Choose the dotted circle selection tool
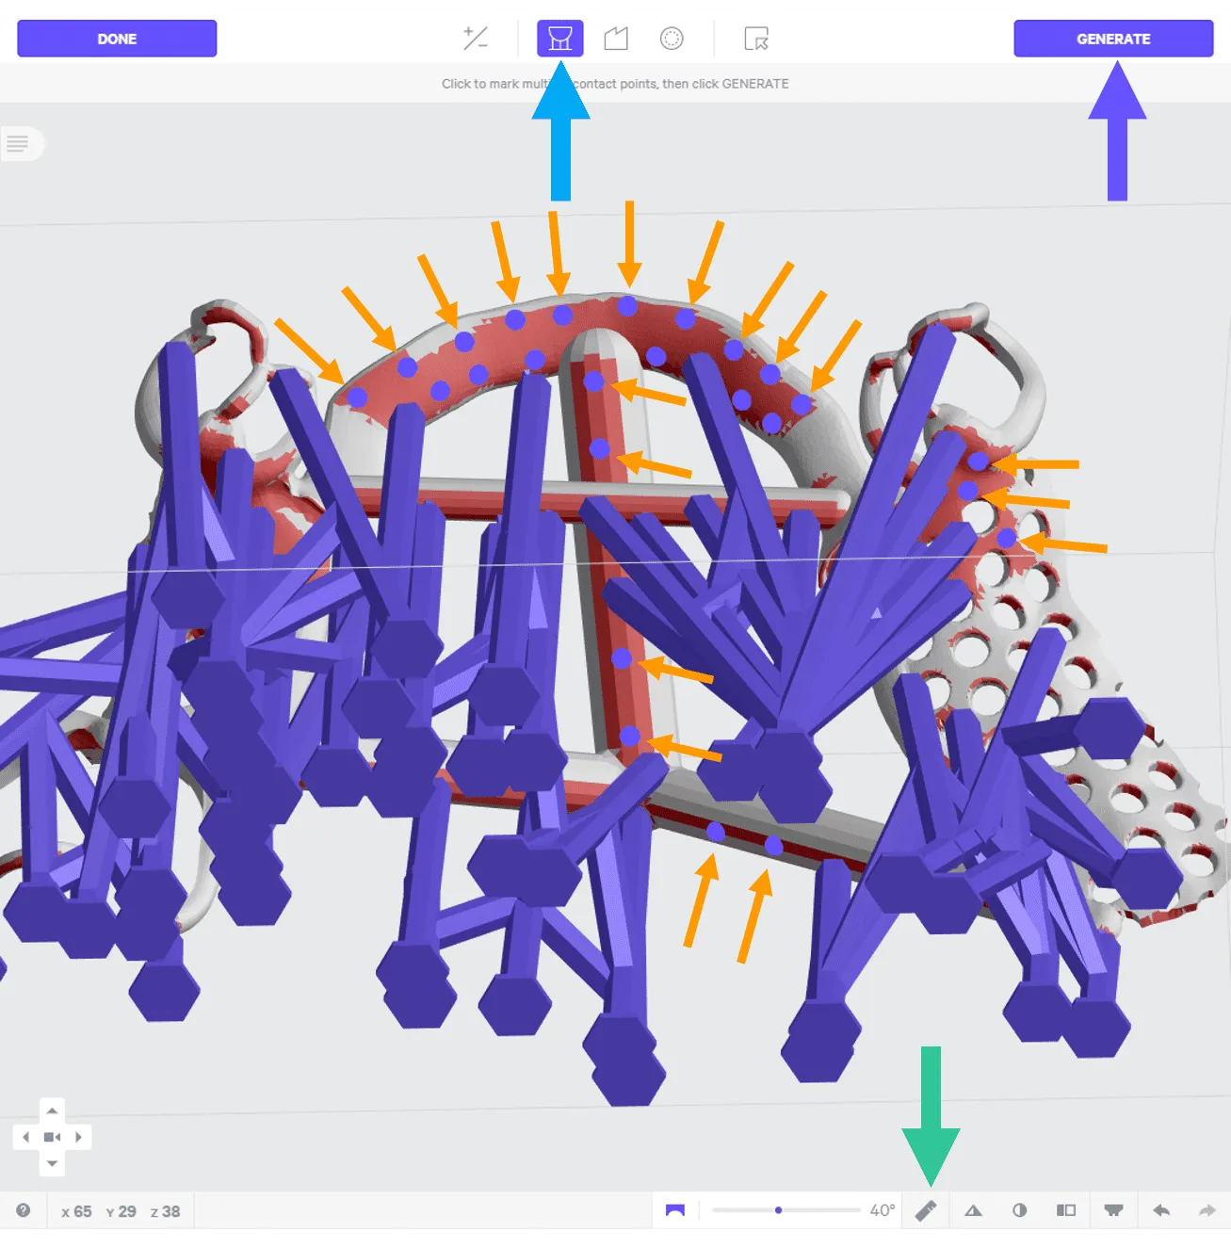1231x1248 pixels. click(x=672, y=39)
